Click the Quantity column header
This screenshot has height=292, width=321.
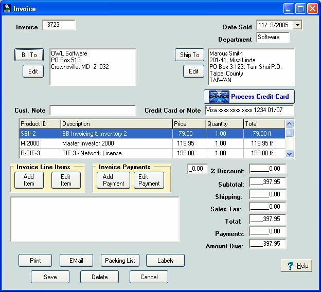tap(225, 124)
